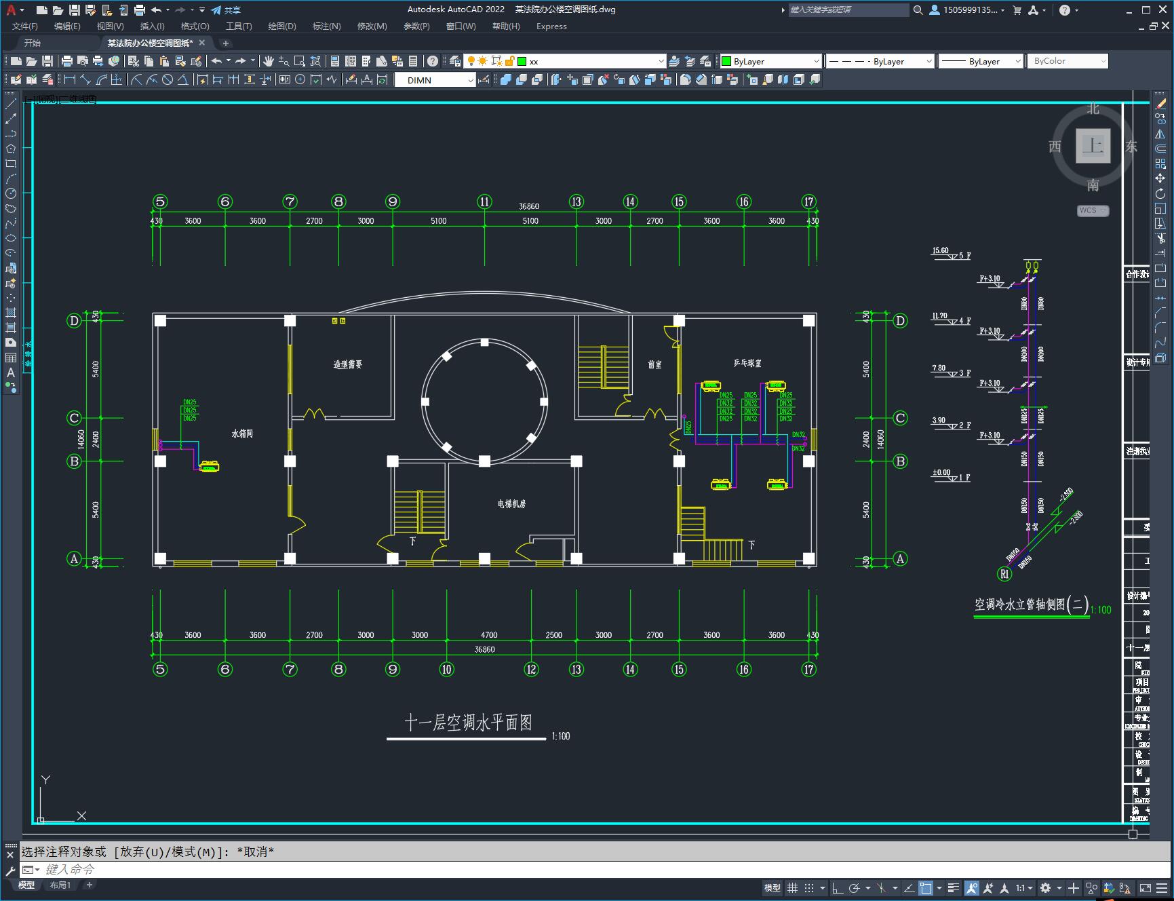Click the Center Mark dimension tool

(300, 79)
